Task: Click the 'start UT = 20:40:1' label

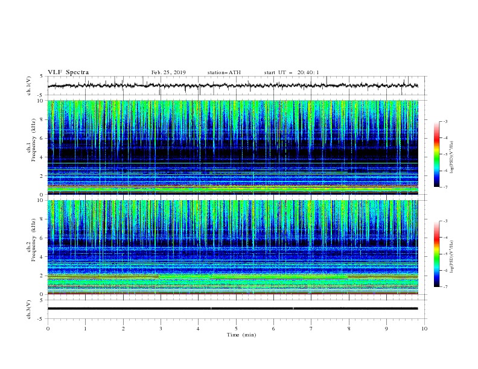Action: click(292, 72)
